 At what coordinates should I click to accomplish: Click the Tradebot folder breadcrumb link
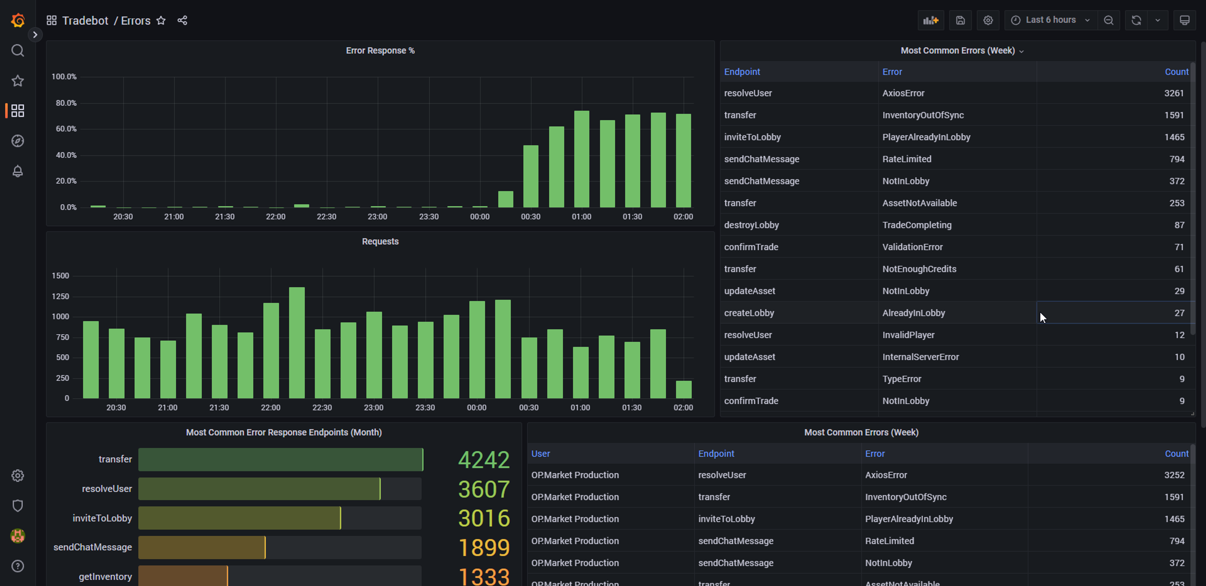[85, 21]
